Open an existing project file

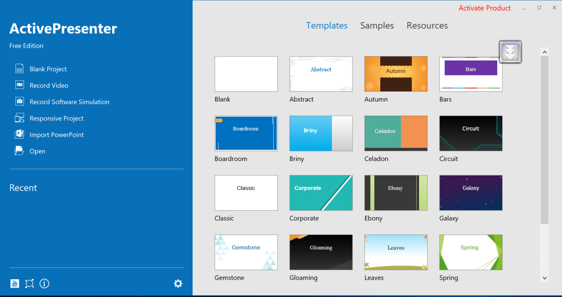point(38,151)
